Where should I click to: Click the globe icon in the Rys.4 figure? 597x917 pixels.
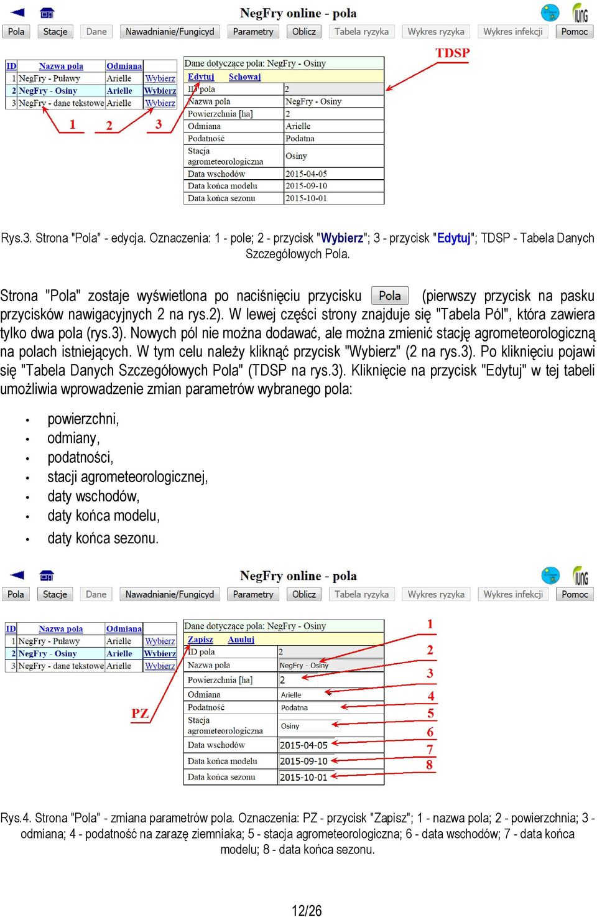point(550,575)
